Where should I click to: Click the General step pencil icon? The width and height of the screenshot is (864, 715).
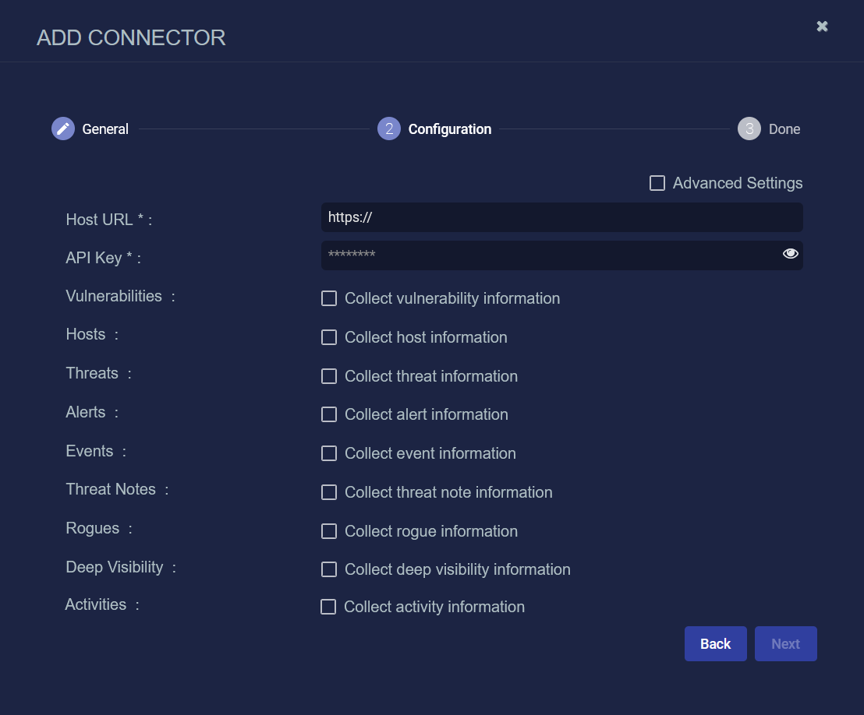pyautogui.click(x=63, y=129)
